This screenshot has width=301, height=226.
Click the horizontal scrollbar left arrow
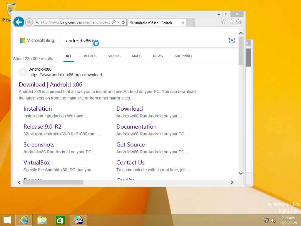[x=19, y=182]
